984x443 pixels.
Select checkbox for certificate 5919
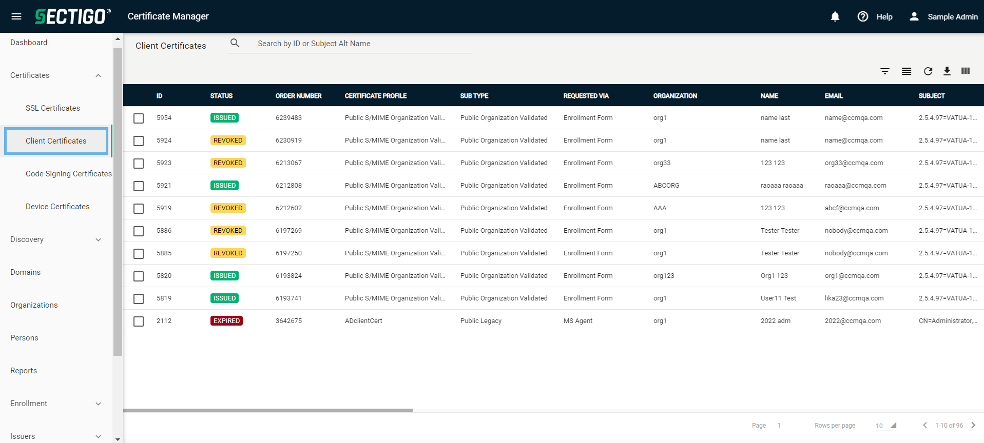pos(139,208)
